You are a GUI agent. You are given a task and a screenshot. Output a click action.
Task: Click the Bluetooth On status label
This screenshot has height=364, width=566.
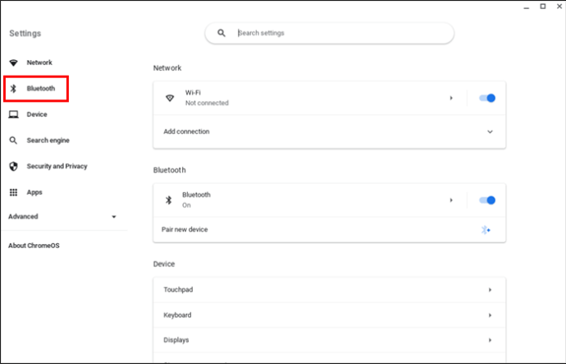[186, 205]
